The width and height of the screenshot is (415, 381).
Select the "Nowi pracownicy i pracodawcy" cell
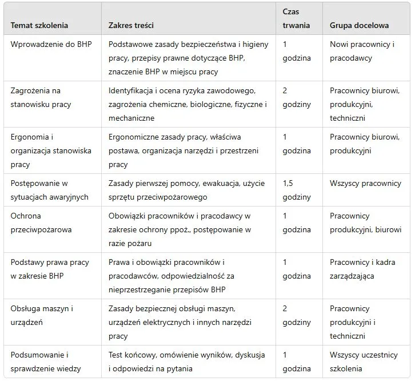click(x=362, y=51)
